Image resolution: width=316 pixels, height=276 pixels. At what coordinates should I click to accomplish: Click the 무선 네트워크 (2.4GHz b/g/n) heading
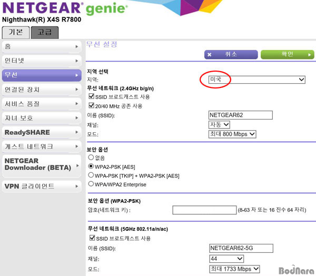[x=120, y=88]
